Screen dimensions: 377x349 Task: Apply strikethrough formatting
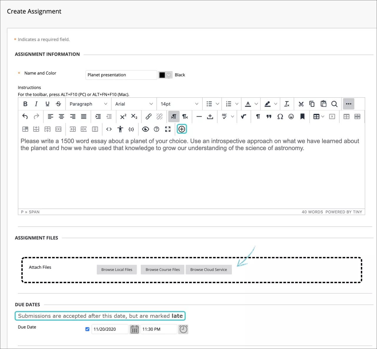pos(58,104)
